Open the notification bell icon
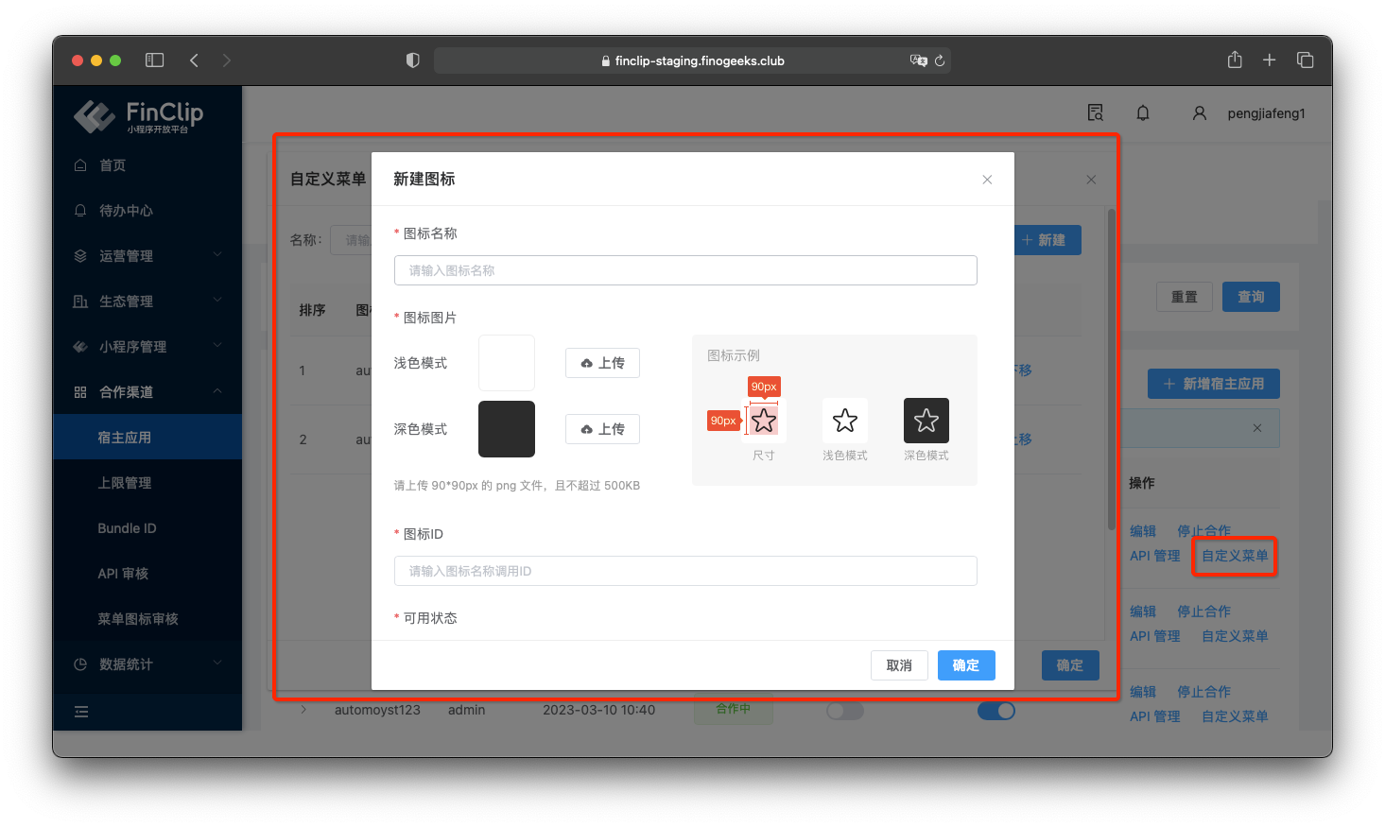 1142,112
